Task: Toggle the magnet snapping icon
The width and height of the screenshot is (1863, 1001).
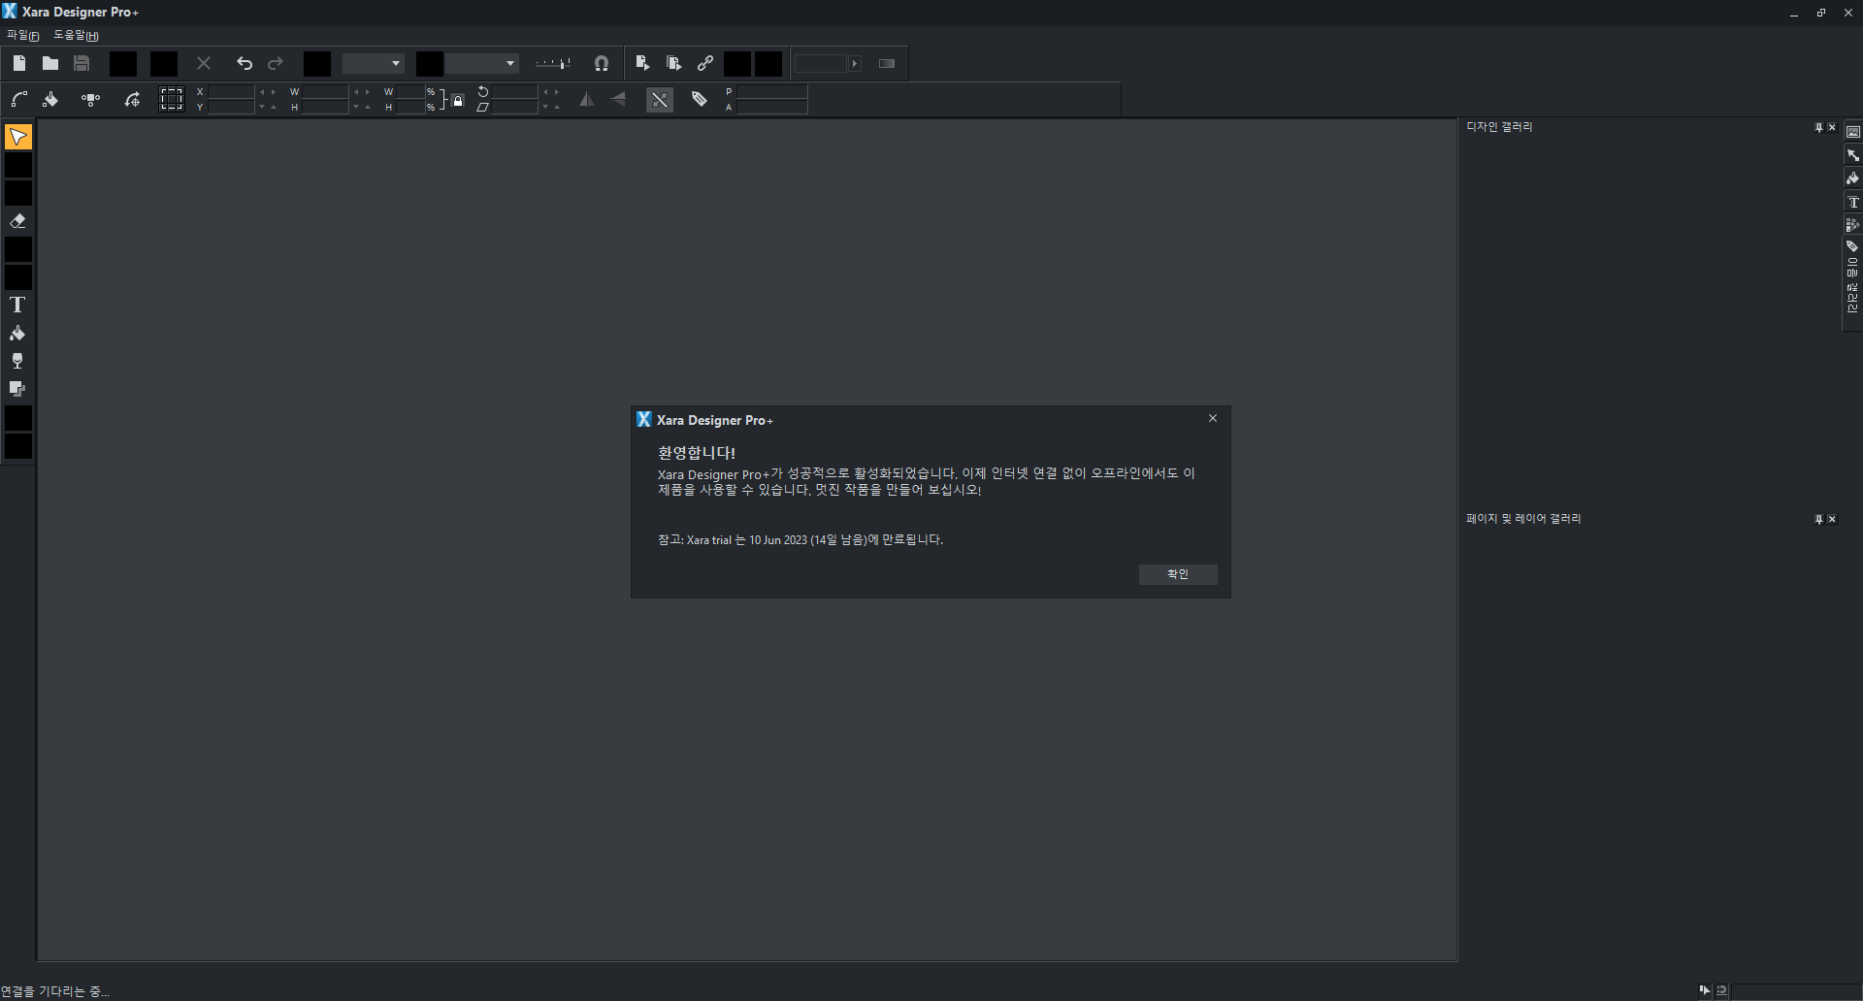Action: tap(602, 63)
